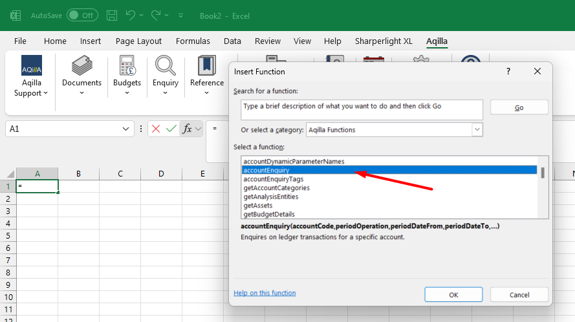Switch to the Formulas ribbon tab
The width and height of the screenshot is (575, 322).
click(x=193, y=41)
